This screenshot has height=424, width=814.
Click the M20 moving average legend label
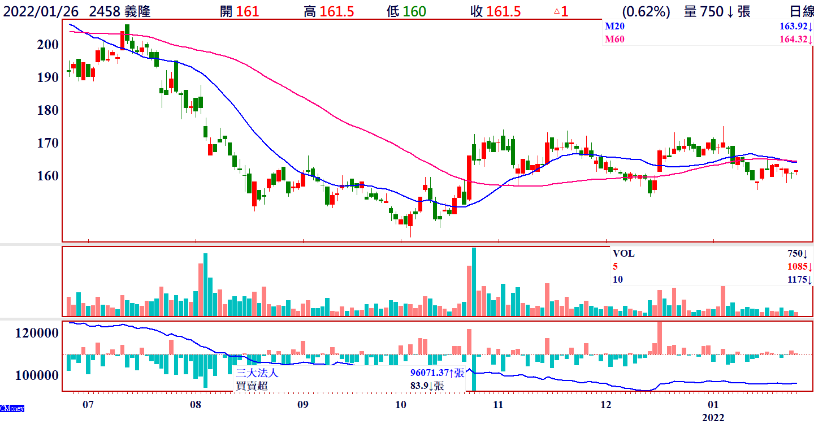pyautogui.click(x=615, y=26)
